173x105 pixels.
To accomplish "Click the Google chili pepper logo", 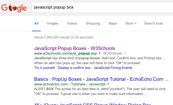I will click(14, 8).
